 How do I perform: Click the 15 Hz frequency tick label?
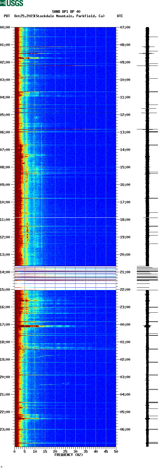click(x=45, y=452)
